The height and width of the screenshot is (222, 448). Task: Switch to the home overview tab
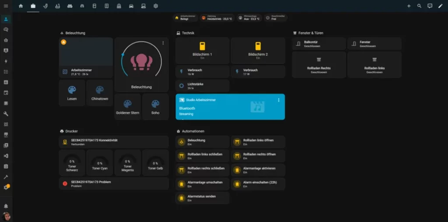21,6
